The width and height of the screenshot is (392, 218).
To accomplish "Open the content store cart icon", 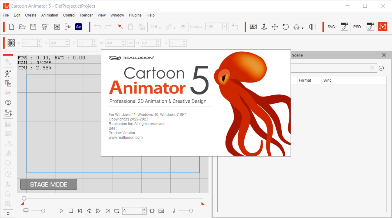I will click(45, 27).
